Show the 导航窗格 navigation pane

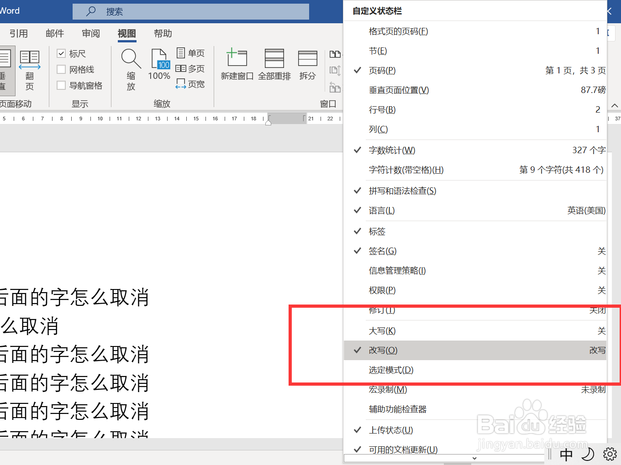[62, 85]
